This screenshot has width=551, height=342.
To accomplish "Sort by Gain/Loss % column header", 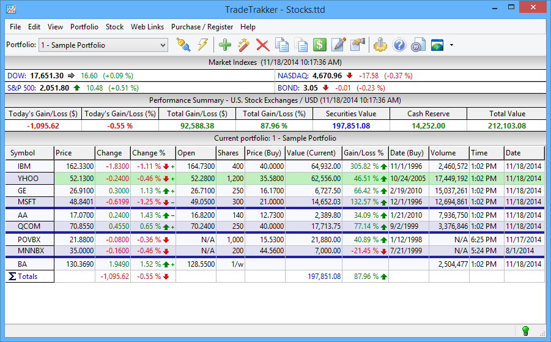I will [x=365, y=153].
